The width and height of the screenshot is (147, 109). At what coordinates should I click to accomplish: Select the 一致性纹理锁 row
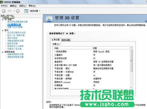click(91, 52)
